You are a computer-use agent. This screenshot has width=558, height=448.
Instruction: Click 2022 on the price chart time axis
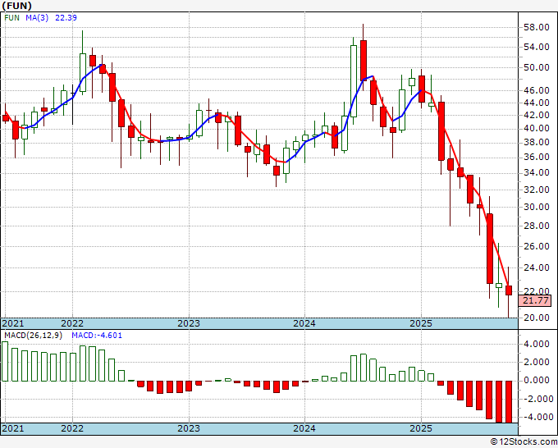72,323
